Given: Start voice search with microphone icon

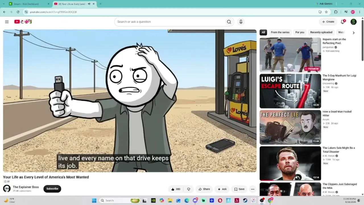Looking at the screenshot, I should [x=241, y=22].
